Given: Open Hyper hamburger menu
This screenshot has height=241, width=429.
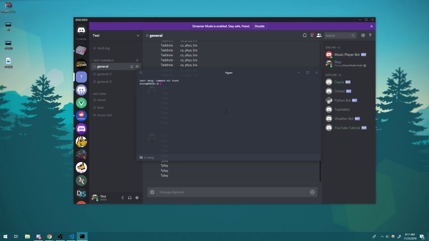Looking at the screenshot, I should pyautogui.click(x=141, y=73).
